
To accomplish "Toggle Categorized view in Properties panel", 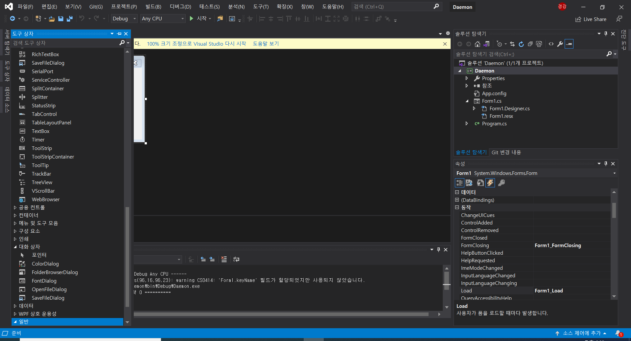I will pos(459,183).
